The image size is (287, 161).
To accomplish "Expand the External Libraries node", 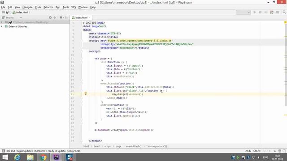I will point(1,26).
